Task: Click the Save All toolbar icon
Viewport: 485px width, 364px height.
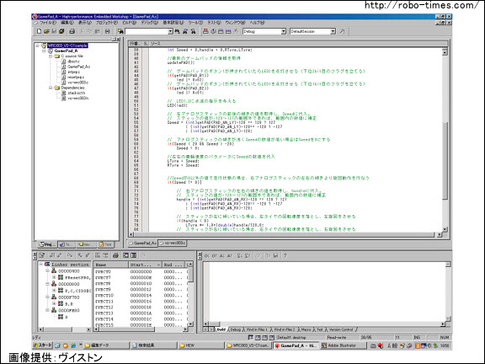Action: tap(61, 31)
